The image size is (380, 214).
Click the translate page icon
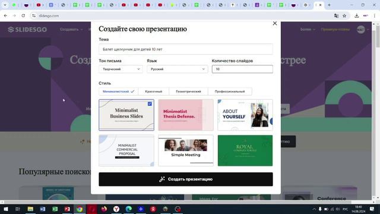coord(336,16)
